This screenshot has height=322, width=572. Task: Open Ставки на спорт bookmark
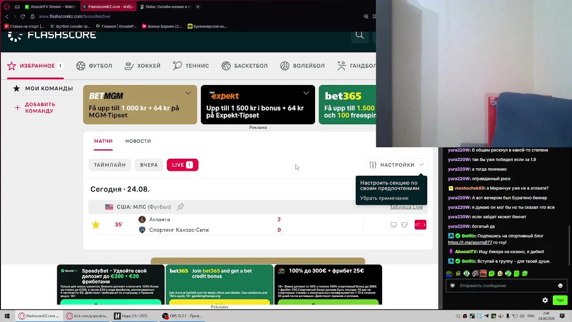pos(24,26)
